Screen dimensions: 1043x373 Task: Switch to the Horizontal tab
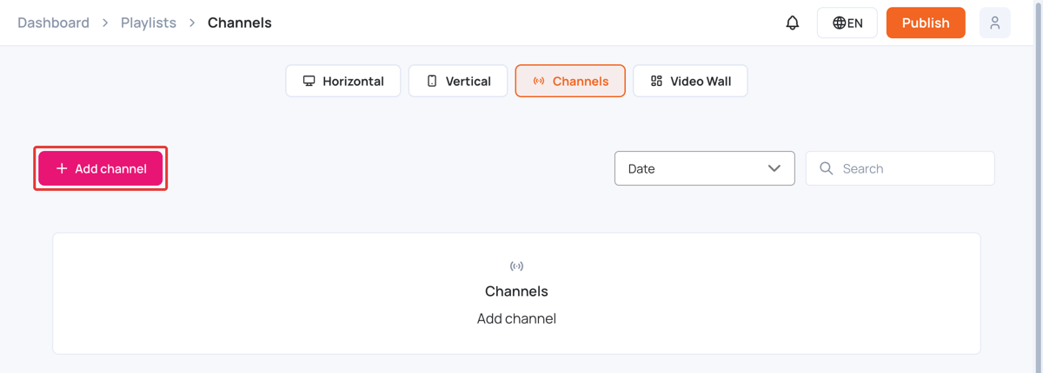(x=343, y=82)
